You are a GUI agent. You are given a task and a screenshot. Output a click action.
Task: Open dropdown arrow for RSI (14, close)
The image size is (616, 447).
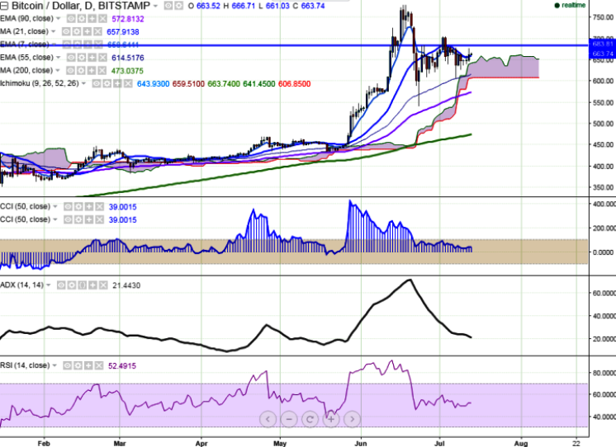tap(54, 365)
